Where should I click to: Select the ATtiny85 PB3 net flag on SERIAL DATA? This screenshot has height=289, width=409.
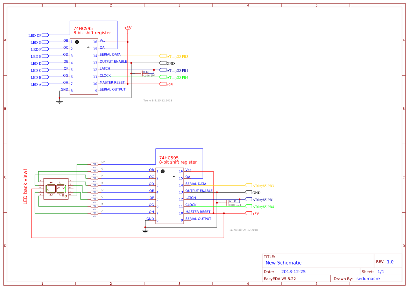(162, 55)
